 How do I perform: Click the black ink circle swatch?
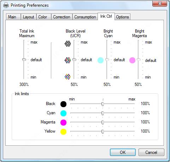[63, 104]
